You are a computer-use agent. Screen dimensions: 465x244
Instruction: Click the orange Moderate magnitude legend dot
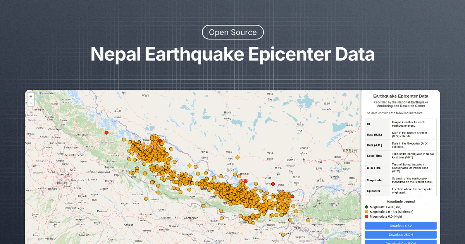[x=366, y=212]
